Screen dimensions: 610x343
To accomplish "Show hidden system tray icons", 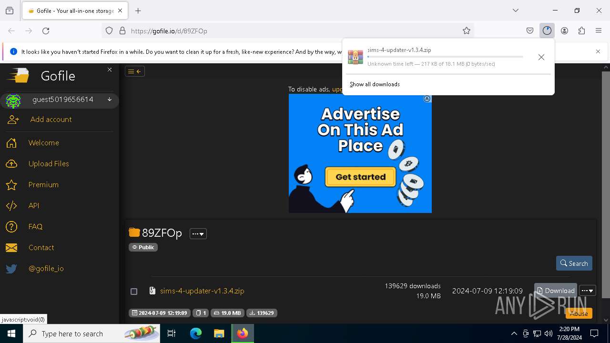I will tap(514, 333).
